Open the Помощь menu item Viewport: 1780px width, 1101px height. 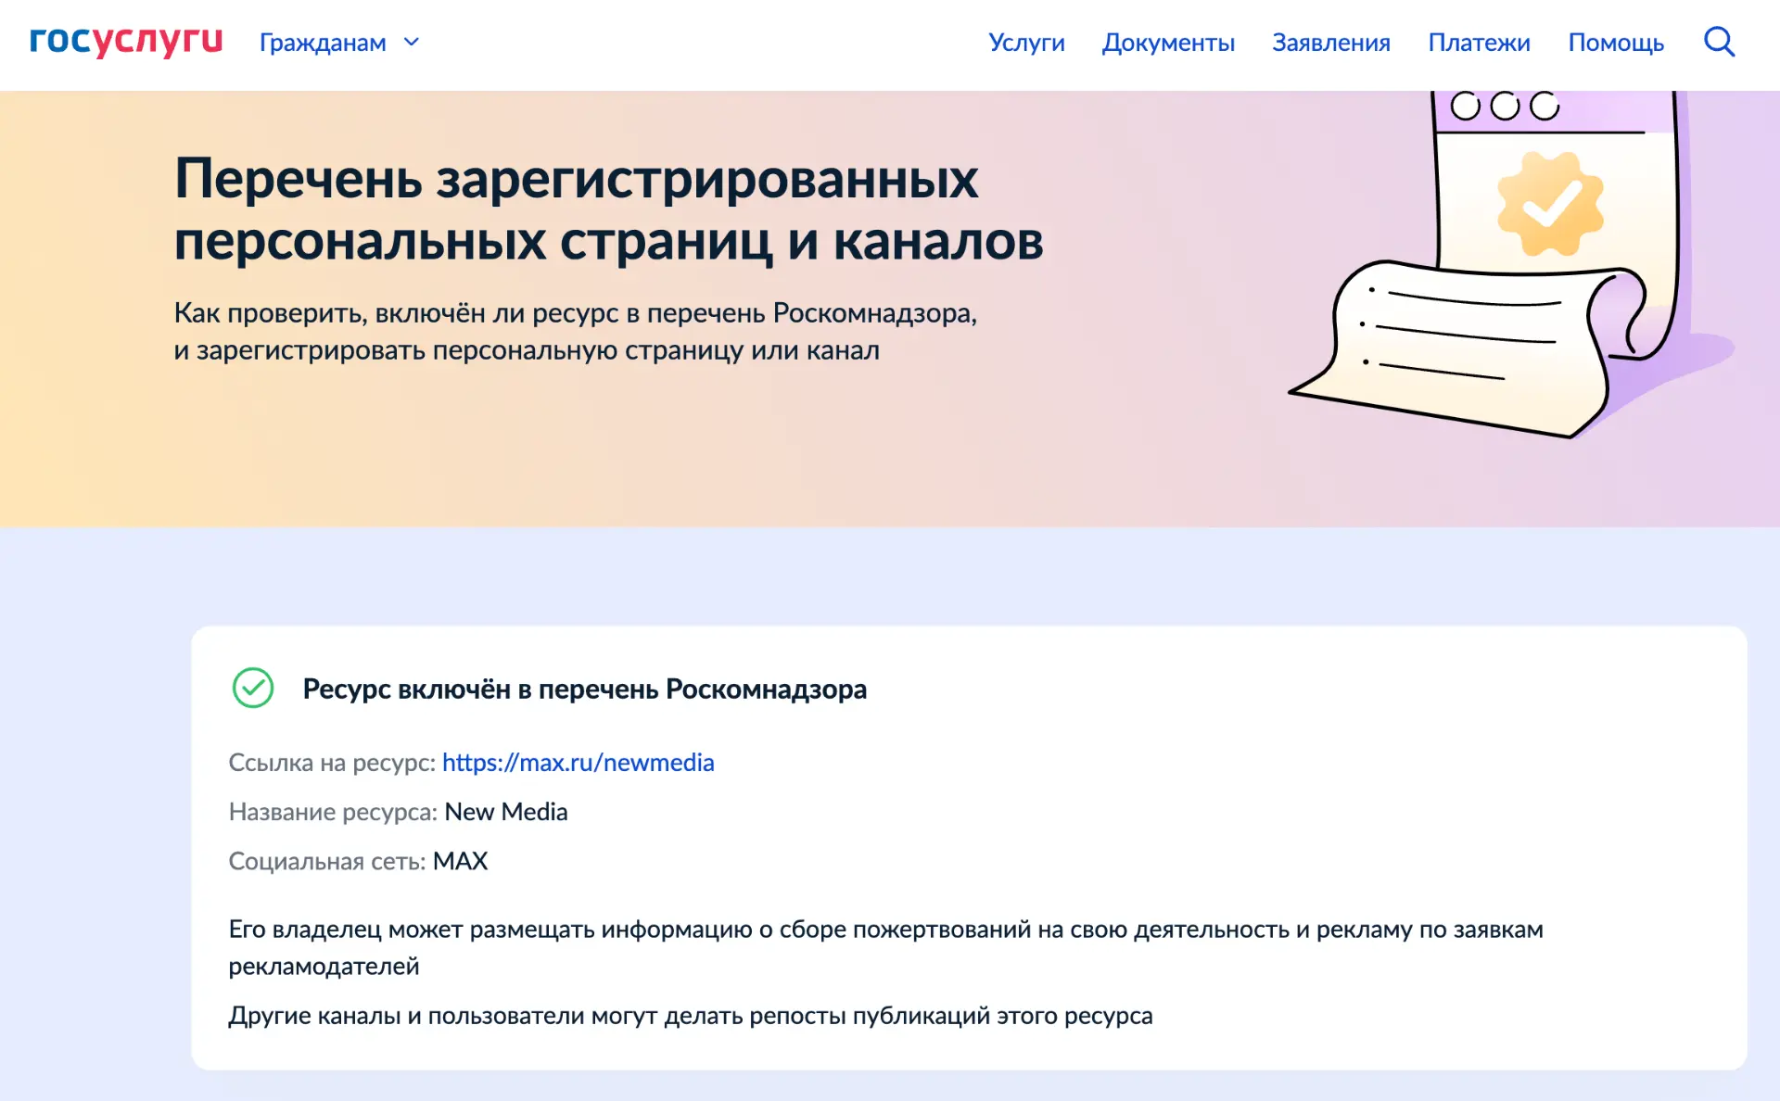click(1616, 43)
